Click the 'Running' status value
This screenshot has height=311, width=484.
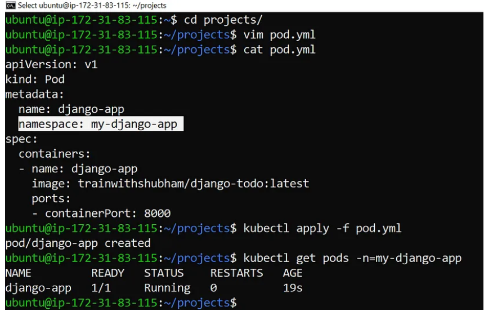(167, 288)
